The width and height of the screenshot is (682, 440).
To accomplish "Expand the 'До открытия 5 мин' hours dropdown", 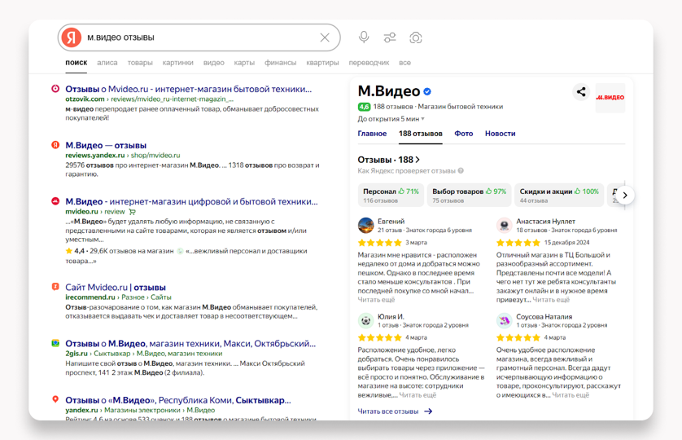I will coord(391,119).
